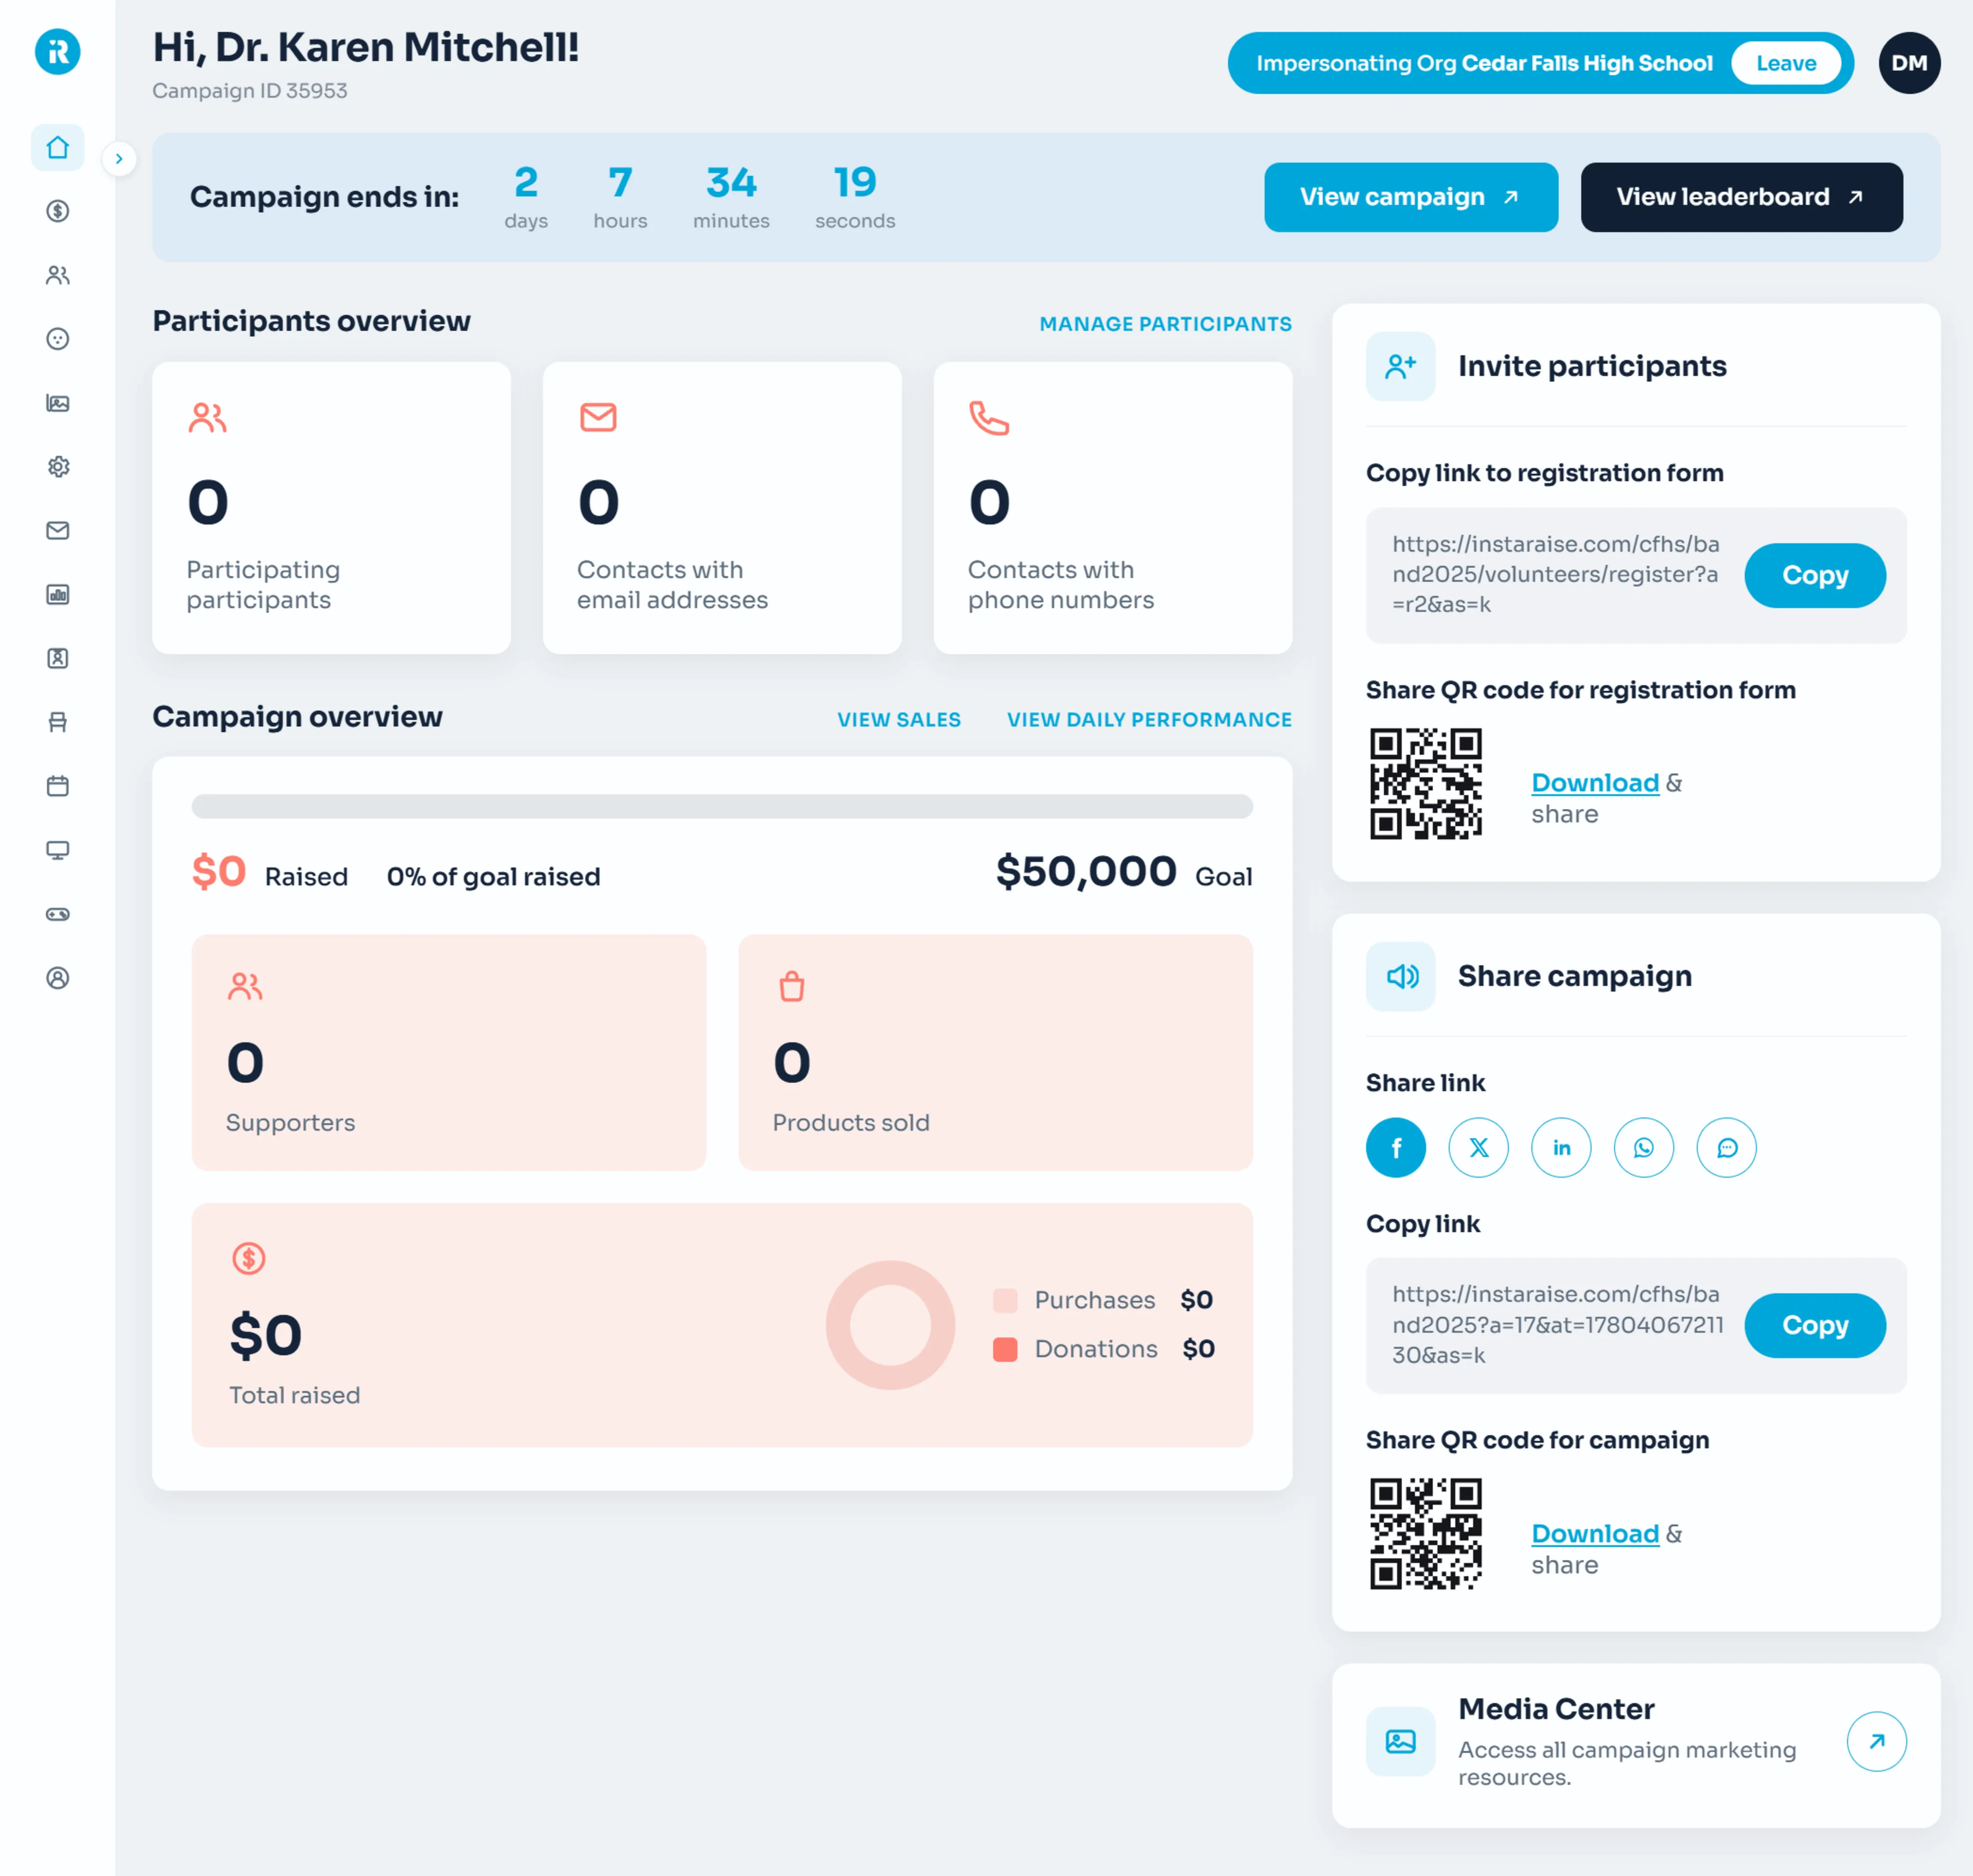This screenshot has height=1876, width=1973.
Task: Click the donut chart in Total raised
Action: point(890,1324)
